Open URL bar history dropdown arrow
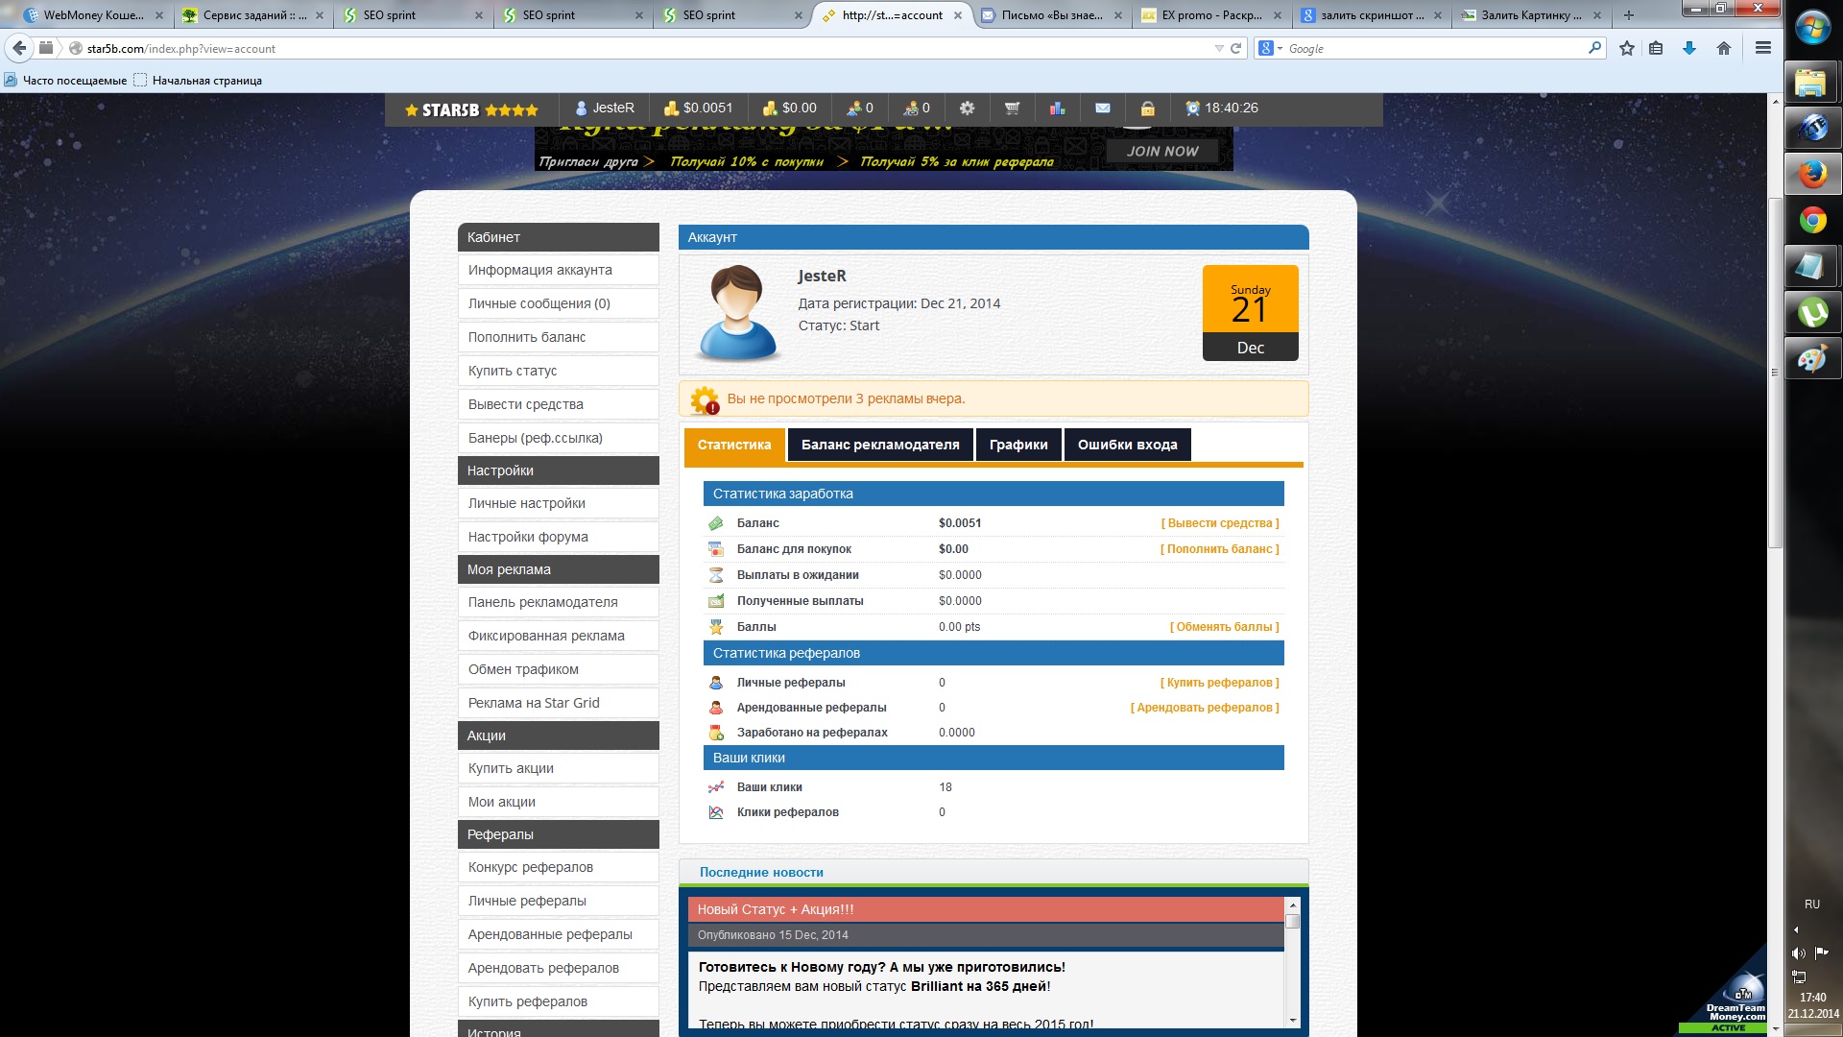The width and height of the screenshot is (1843, 1037). click(x=1218, y=48)
